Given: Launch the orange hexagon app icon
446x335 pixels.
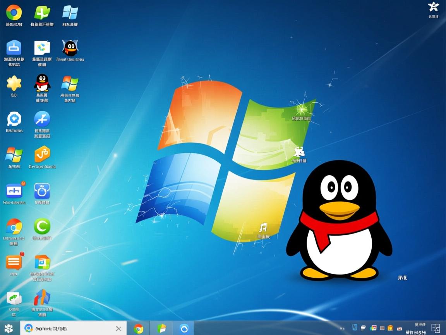Looking at the screenshot, I should click(x=42, y=154).
